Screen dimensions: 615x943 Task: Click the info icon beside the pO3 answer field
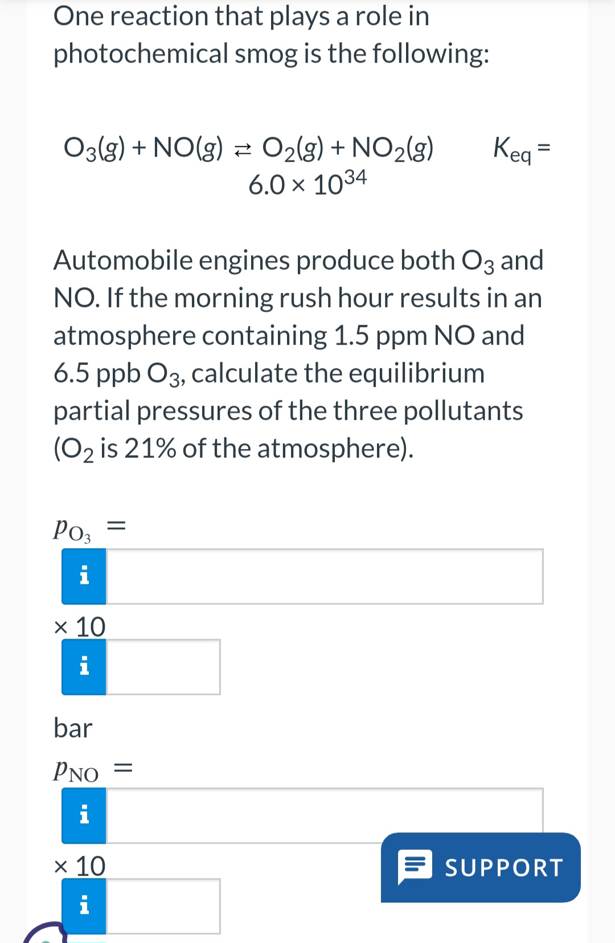pyautogui.click(x=83, y=576)
